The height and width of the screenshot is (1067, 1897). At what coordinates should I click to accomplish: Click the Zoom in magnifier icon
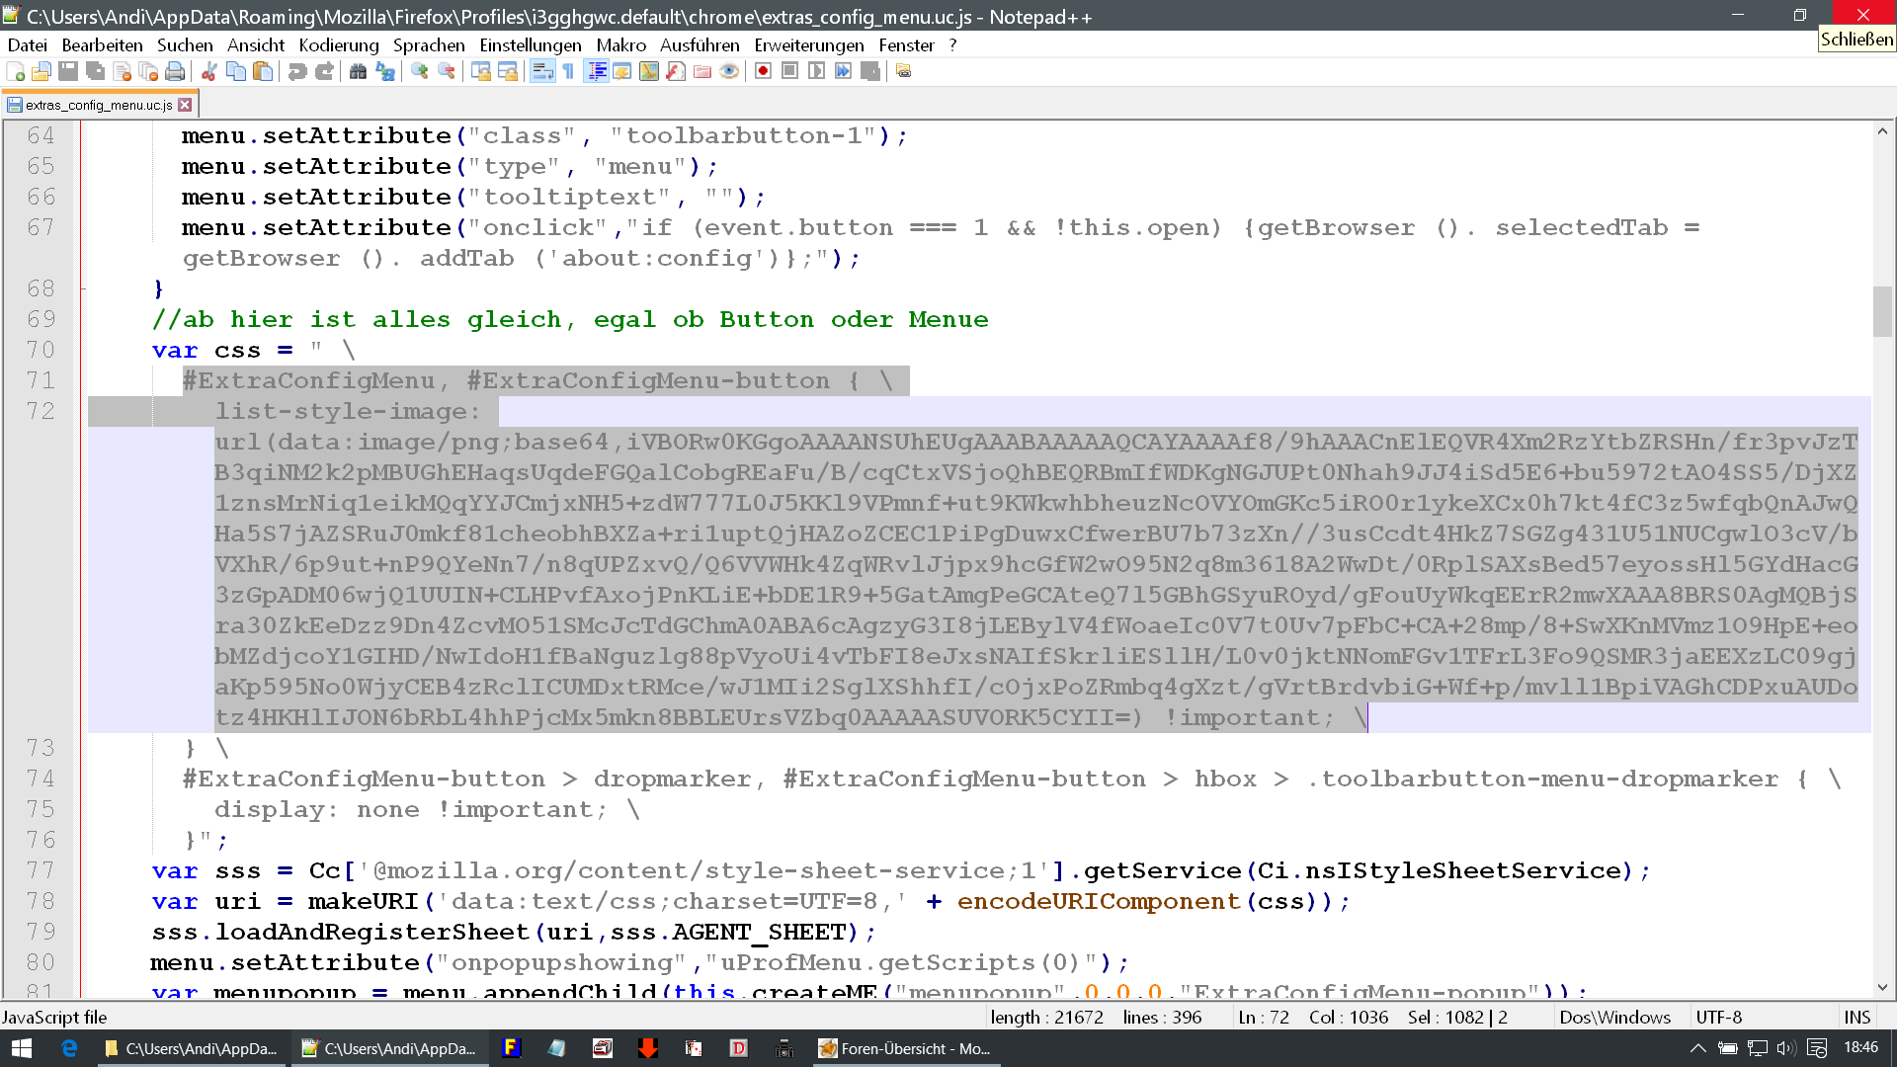point(420,71)
